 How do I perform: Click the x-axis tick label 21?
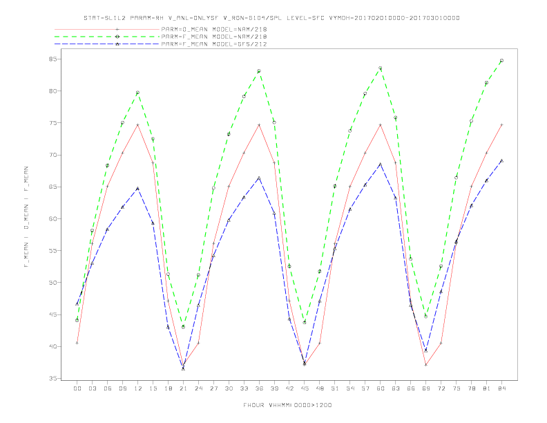[x=183, y=388]
